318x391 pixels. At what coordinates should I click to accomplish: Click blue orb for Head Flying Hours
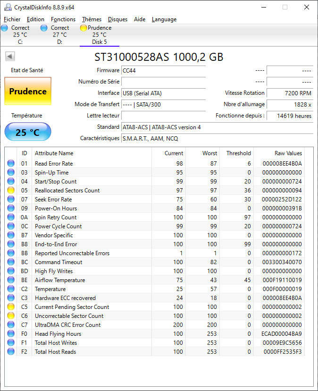pos(11,334)
